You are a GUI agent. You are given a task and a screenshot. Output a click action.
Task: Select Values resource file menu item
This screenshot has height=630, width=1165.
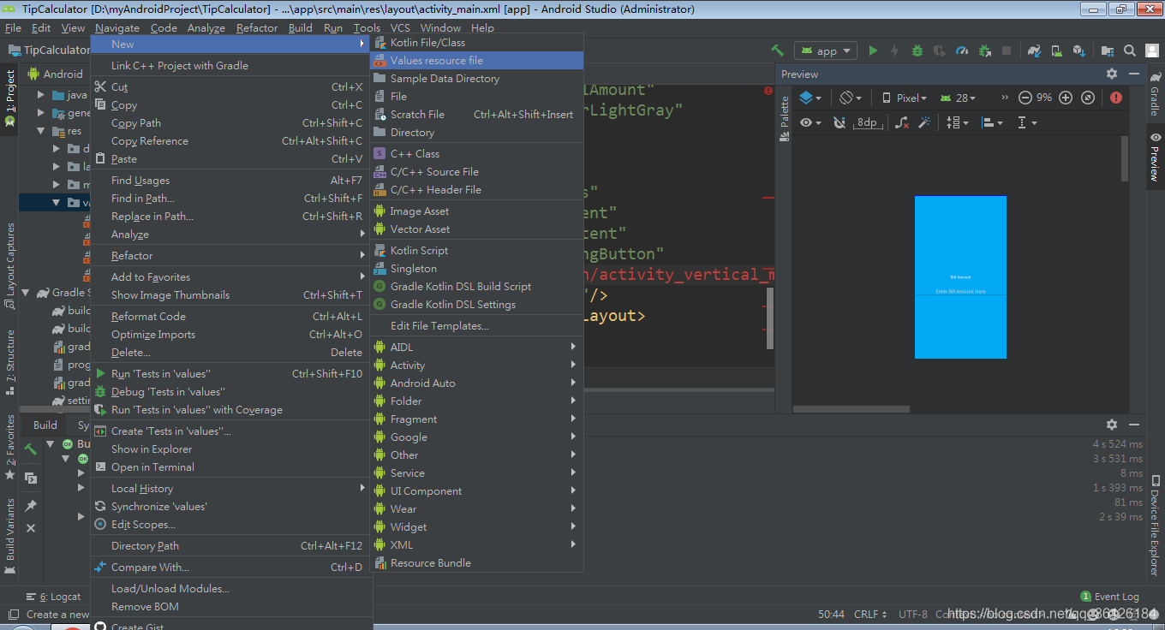coord(476,60)
